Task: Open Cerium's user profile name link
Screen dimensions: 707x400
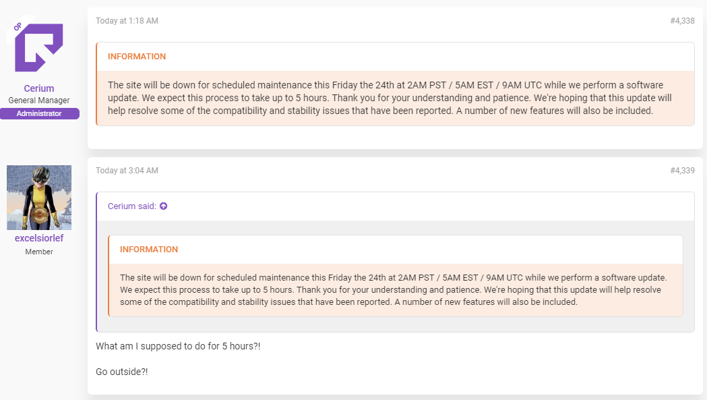Action: click(39, 88)
